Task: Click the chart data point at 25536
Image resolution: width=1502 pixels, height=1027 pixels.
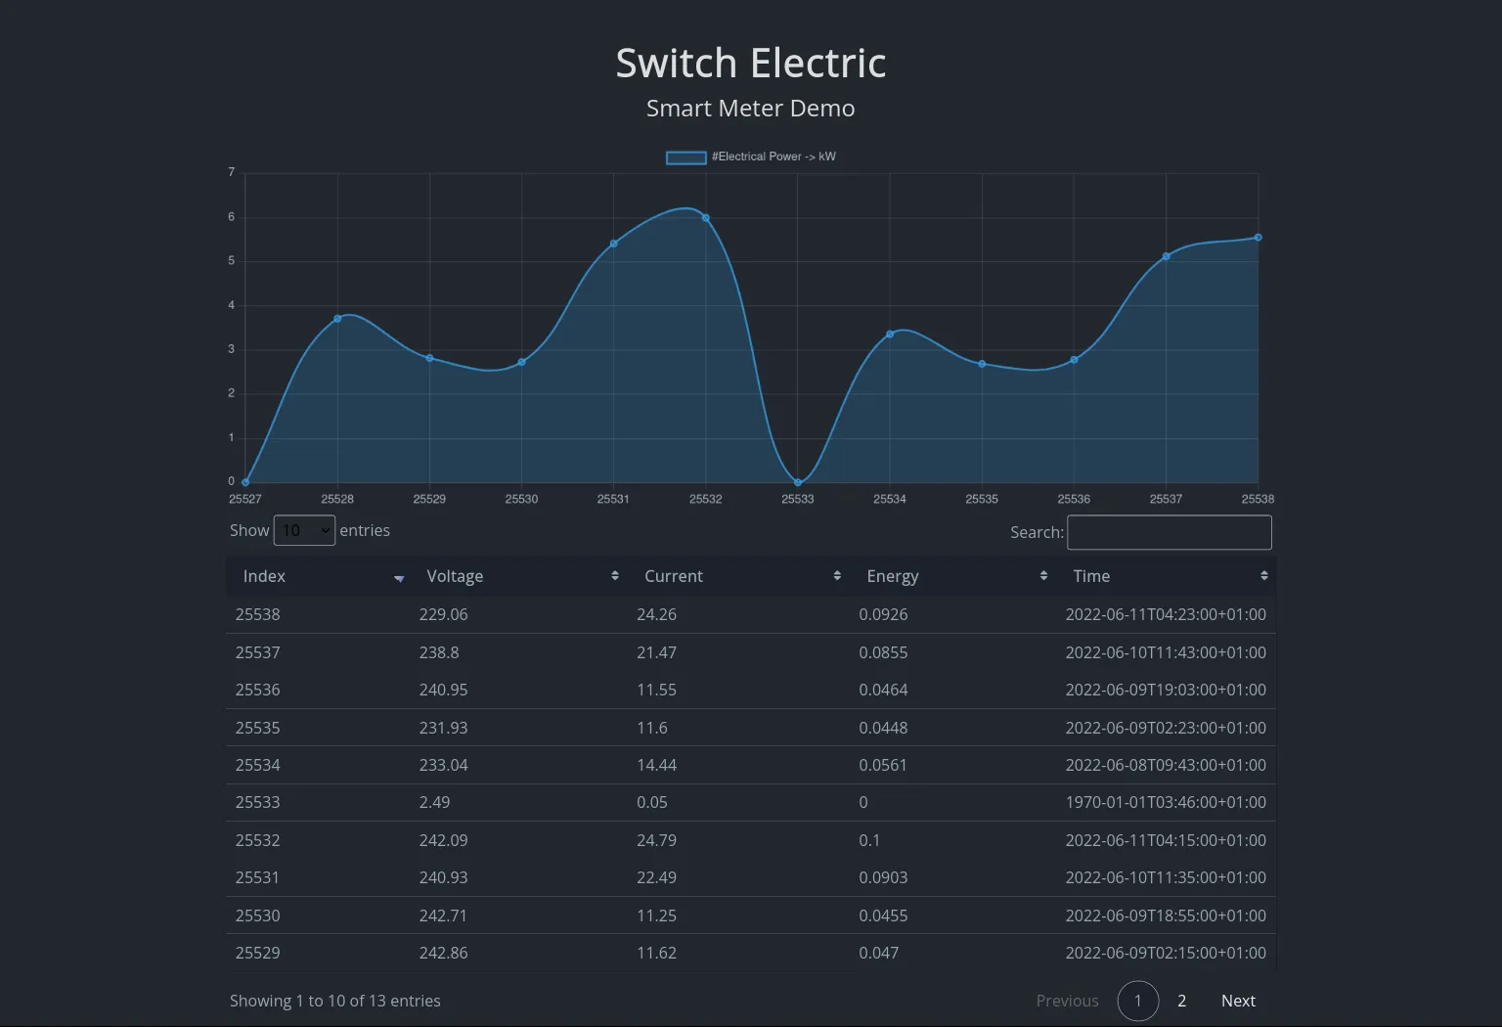Action: click(1075, 360)
